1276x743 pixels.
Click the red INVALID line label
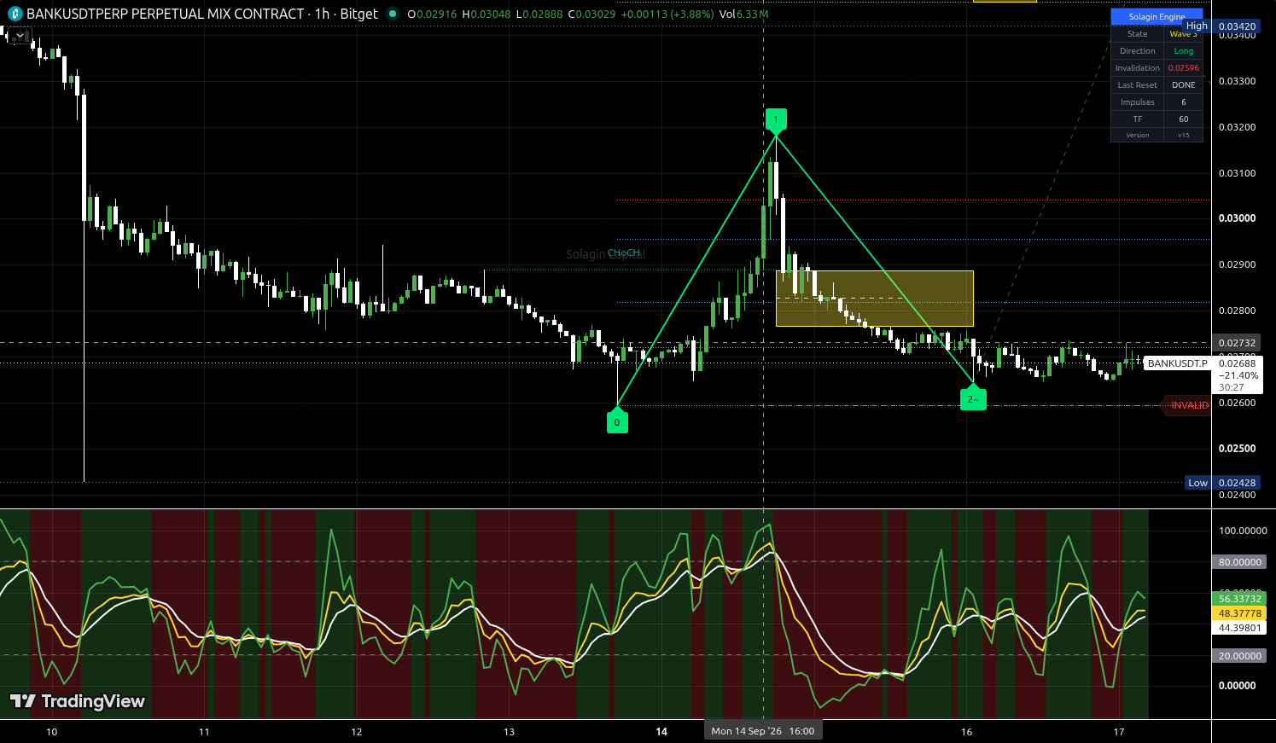(1188, 405)
